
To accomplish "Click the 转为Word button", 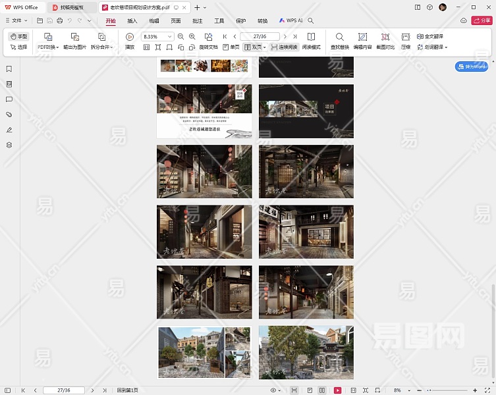I will [x=472, y=66].
